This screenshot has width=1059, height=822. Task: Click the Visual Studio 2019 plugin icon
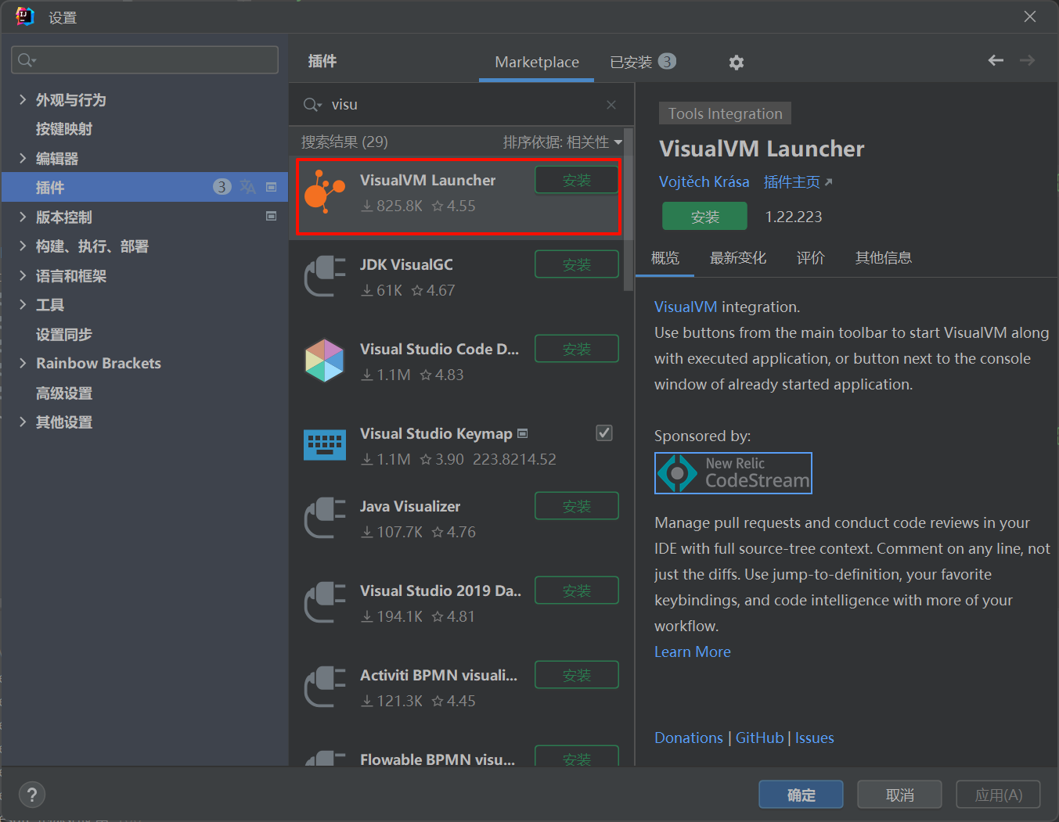324,602
